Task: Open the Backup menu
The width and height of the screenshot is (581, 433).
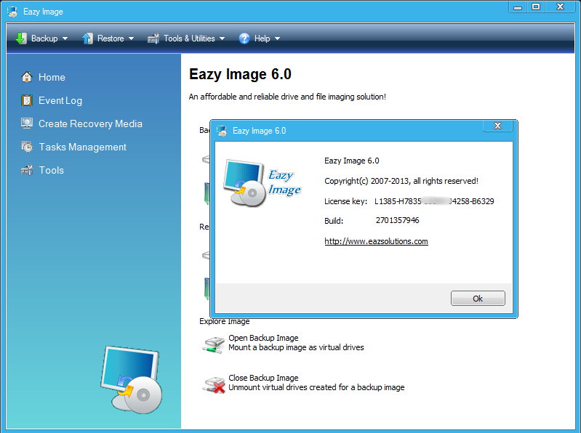Action: coord(42,38)
